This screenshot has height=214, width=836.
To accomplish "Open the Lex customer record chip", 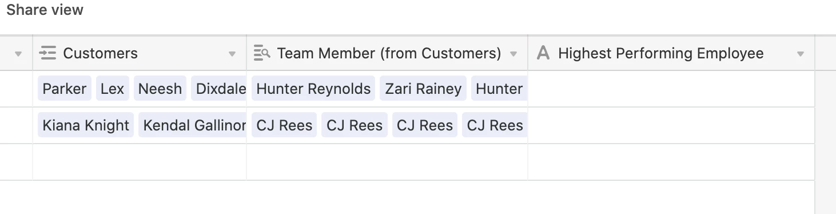I will (113, 89).
